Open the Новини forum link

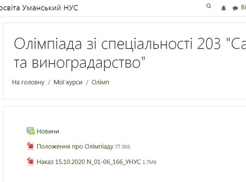point(48,131)
